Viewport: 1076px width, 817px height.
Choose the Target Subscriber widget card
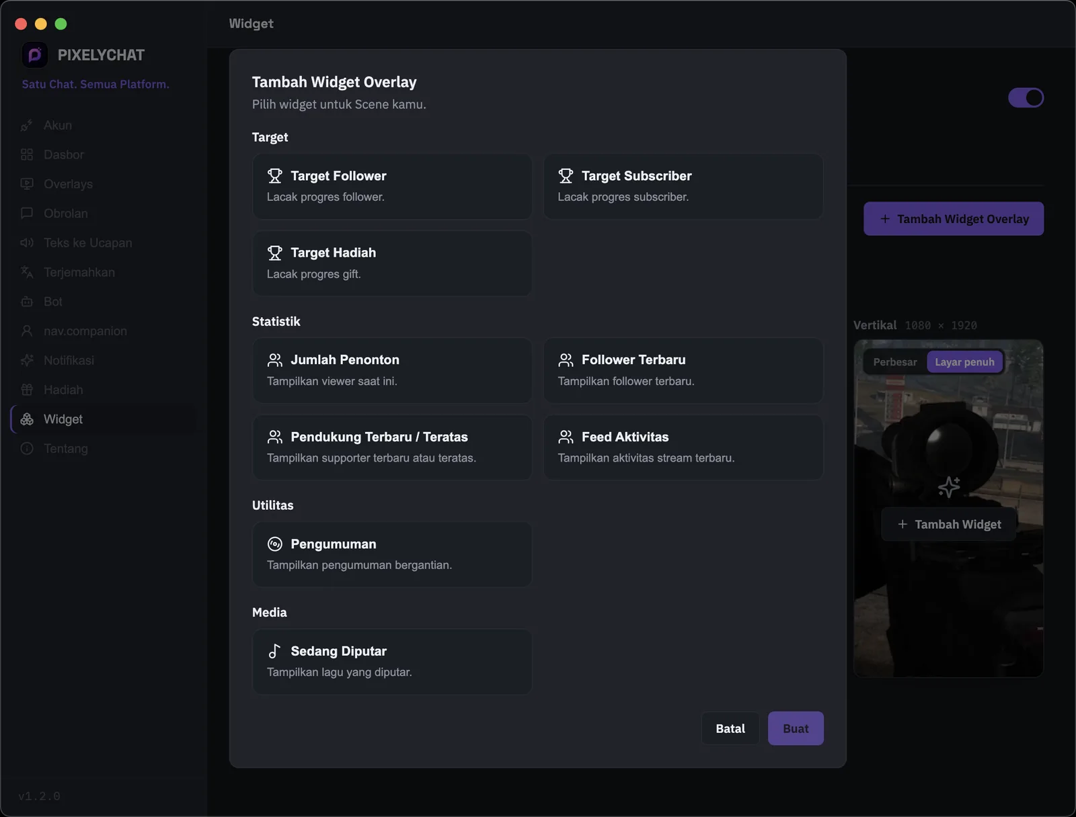pos(683,186)
